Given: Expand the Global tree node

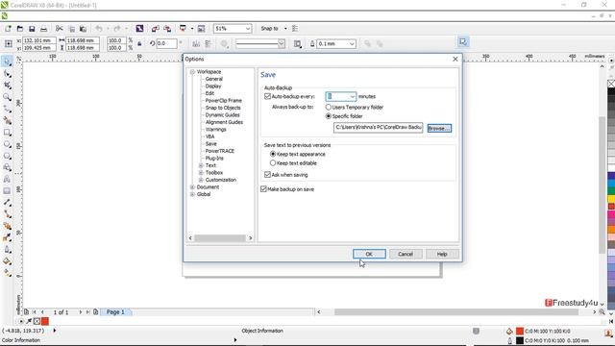Looking at the screenshot, I should (192, 194).
